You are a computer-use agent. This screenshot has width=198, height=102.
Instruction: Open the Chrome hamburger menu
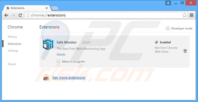click(192, 15)
